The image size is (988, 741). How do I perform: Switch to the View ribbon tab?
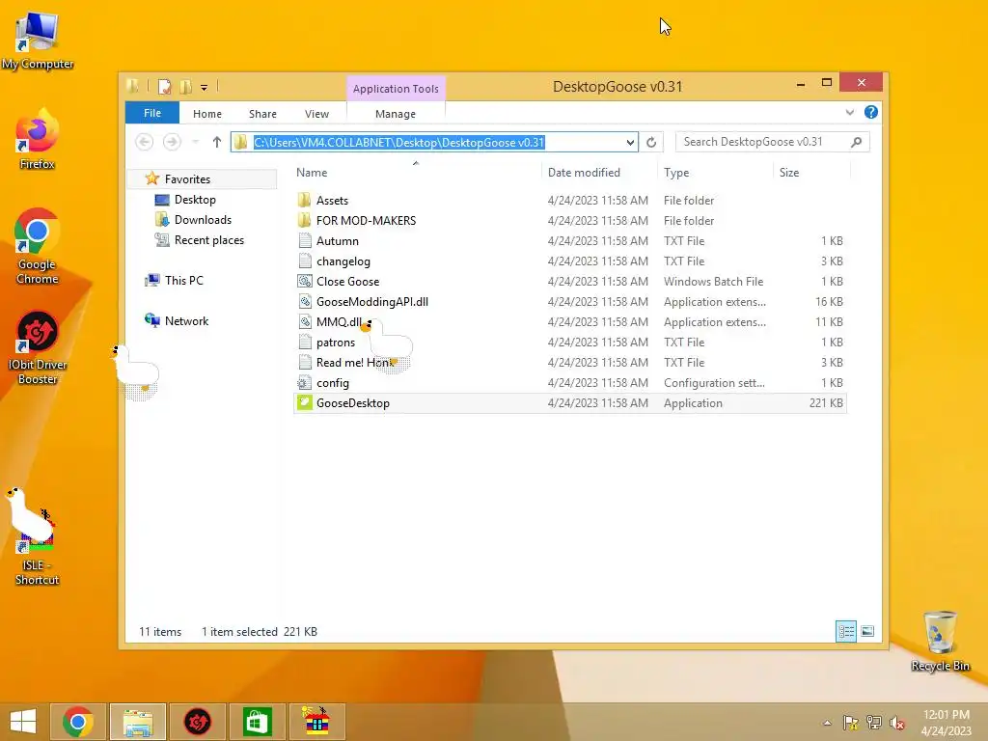point(316,114)
